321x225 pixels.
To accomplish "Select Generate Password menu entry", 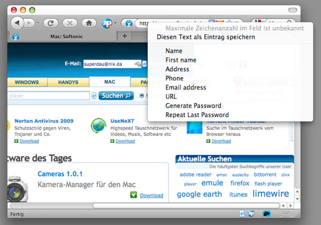I will coord(193,106).
